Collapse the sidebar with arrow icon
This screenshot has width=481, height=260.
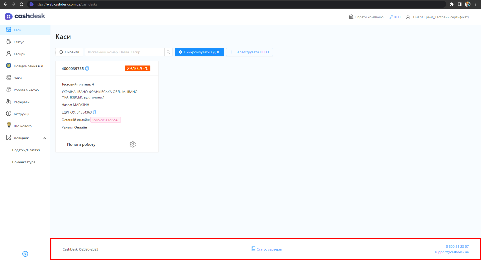(x=25, y=254)
